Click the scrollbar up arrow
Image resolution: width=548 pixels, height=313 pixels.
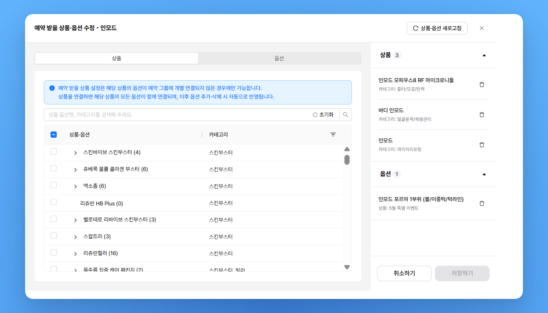click(347, 149)
